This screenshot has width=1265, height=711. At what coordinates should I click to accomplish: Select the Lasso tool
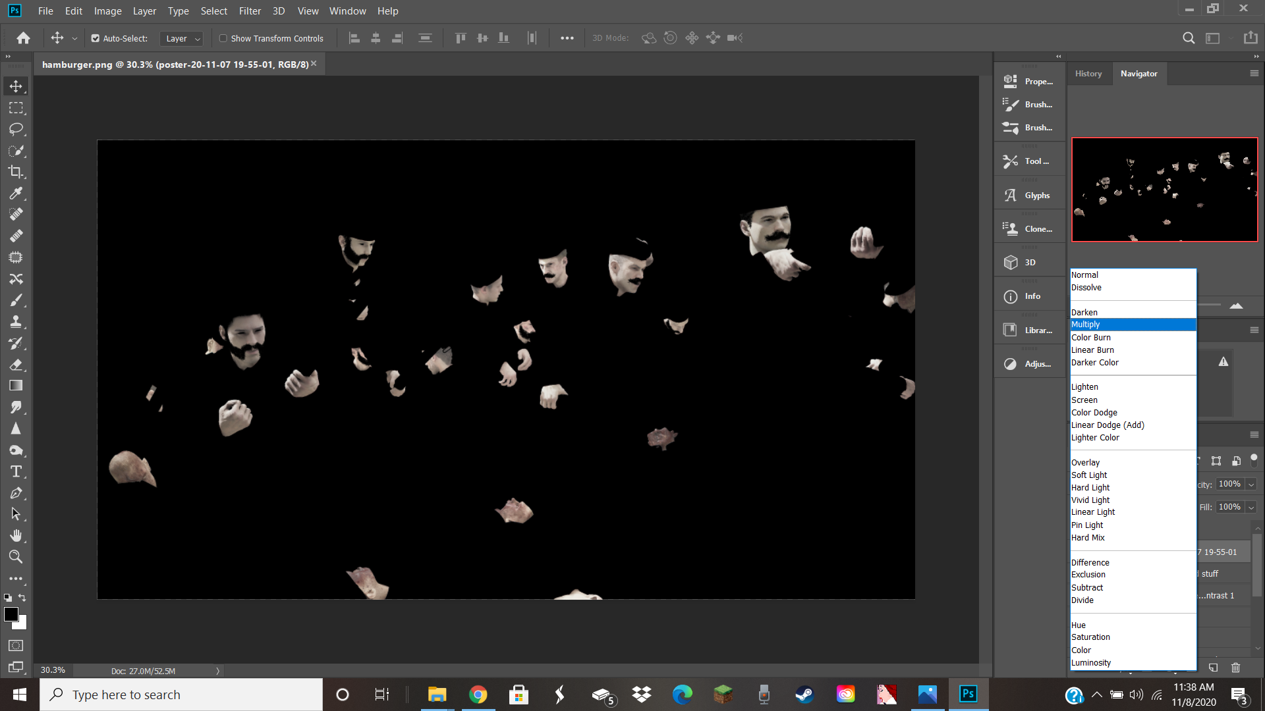pos(16,129)
